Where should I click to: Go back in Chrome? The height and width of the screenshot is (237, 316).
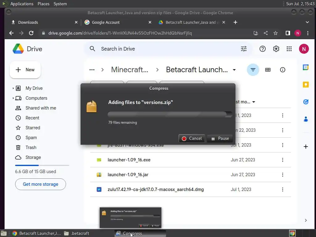point(11,33)
